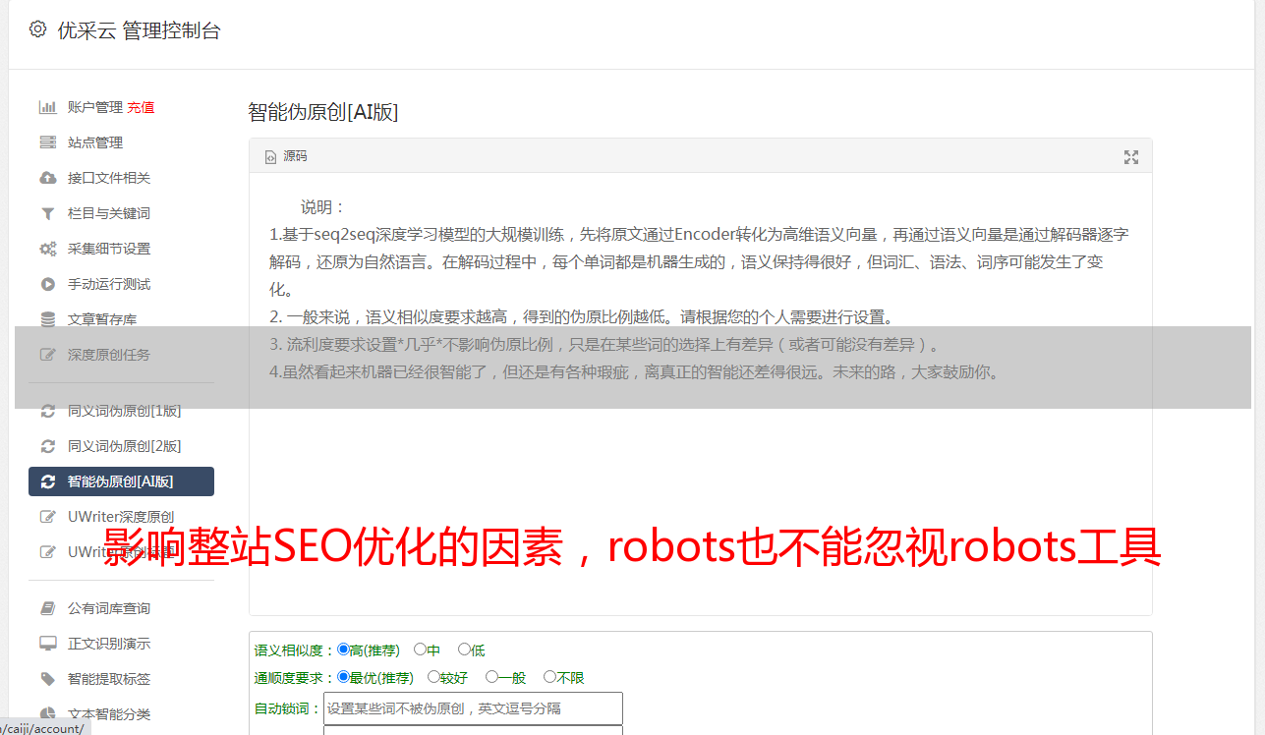This screenshot has width=1265, height=735.
Task: Select 最优(推荐) for 通顺度要求
Action: (343, 677)
